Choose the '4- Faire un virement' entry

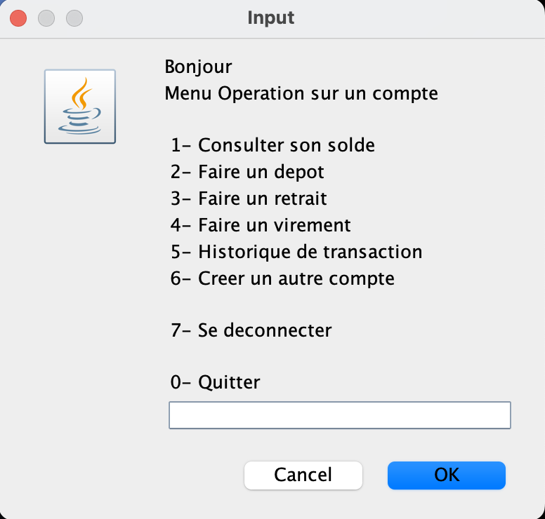261,226
